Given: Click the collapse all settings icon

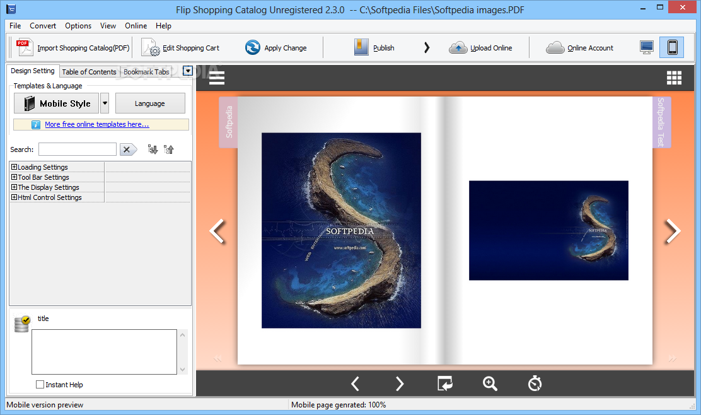Looking at the screenshot, I should (168, 149).
